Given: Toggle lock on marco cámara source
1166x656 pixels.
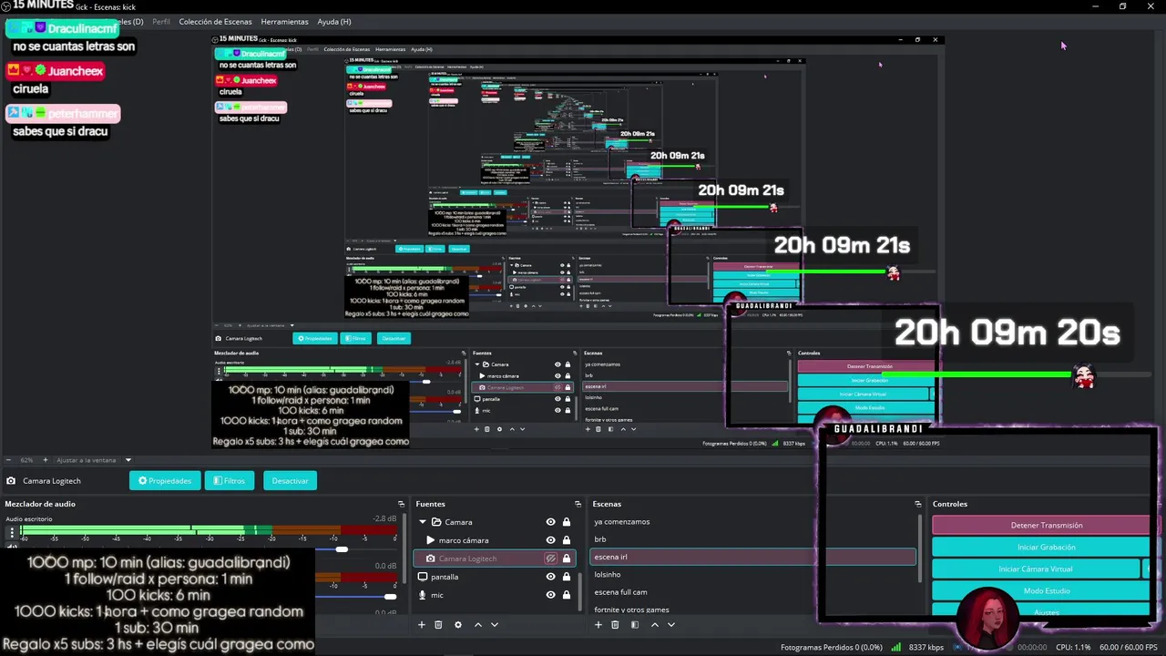Looking at the screenshot, I should (x=567, y=540).
